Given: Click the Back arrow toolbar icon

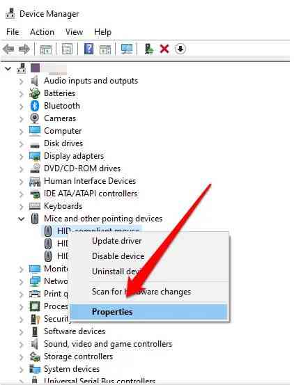Looking at the screenshot, I should click(8, 49).
